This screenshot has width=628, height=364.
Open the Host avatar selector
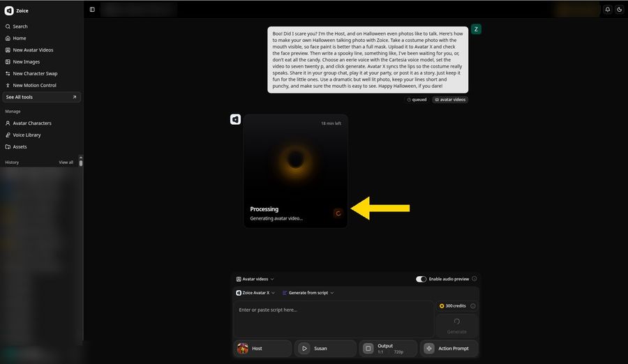click(x=262, y=349)
